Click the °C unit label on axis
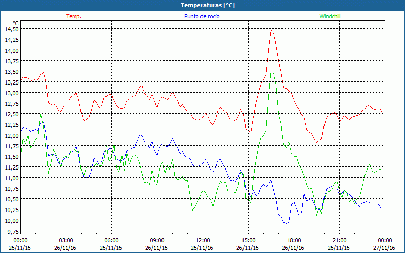Screen dimensions: 405x253 (15, 24)
